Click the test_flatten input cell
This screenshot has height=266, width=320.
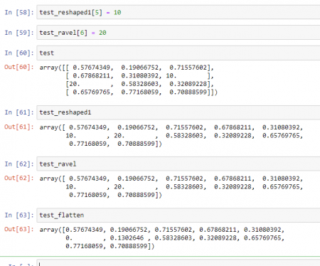(x=178, y=216)
